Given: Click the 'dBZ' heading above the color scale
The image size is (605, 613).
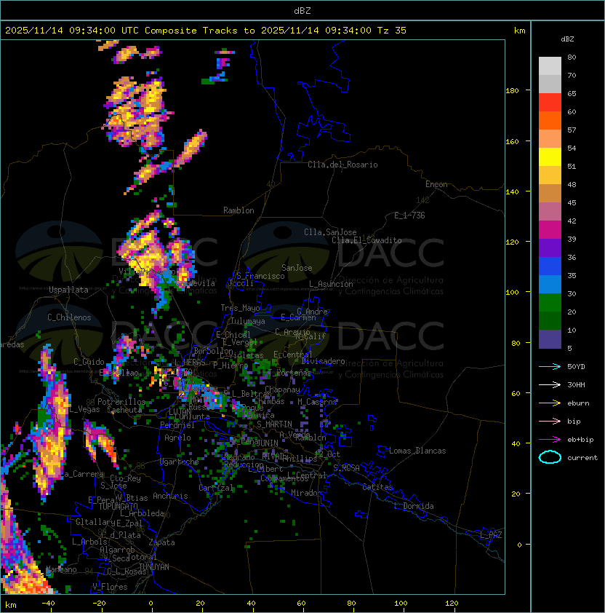Looking at the screenshot, I should 567,39.
